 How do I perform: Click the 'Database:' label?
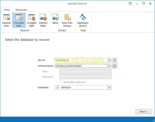(43, 87)
